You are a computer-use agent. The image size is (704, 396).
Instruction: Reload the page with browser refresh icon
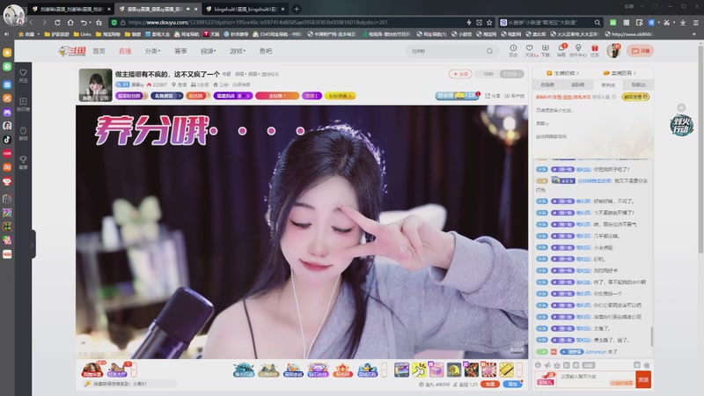click(57, 23)
